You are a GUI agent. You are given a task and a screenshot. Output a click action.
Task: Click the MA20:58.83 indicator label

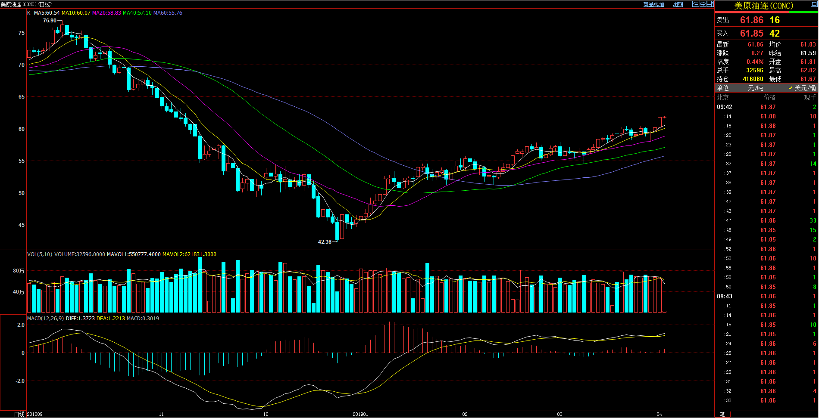coord(106,13)
